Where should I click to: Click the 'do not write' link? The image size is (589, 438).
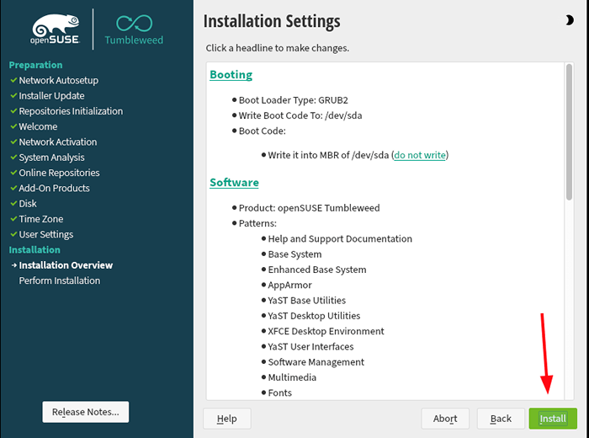click(420, 155)
